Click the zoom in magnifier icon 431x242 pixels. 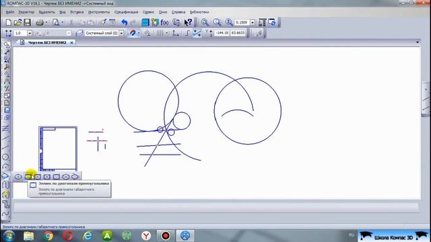[x=229, y=22]
